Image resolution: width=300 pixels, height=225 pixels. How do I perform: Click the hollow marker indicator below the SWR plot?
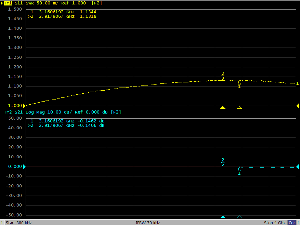(239, 107)
